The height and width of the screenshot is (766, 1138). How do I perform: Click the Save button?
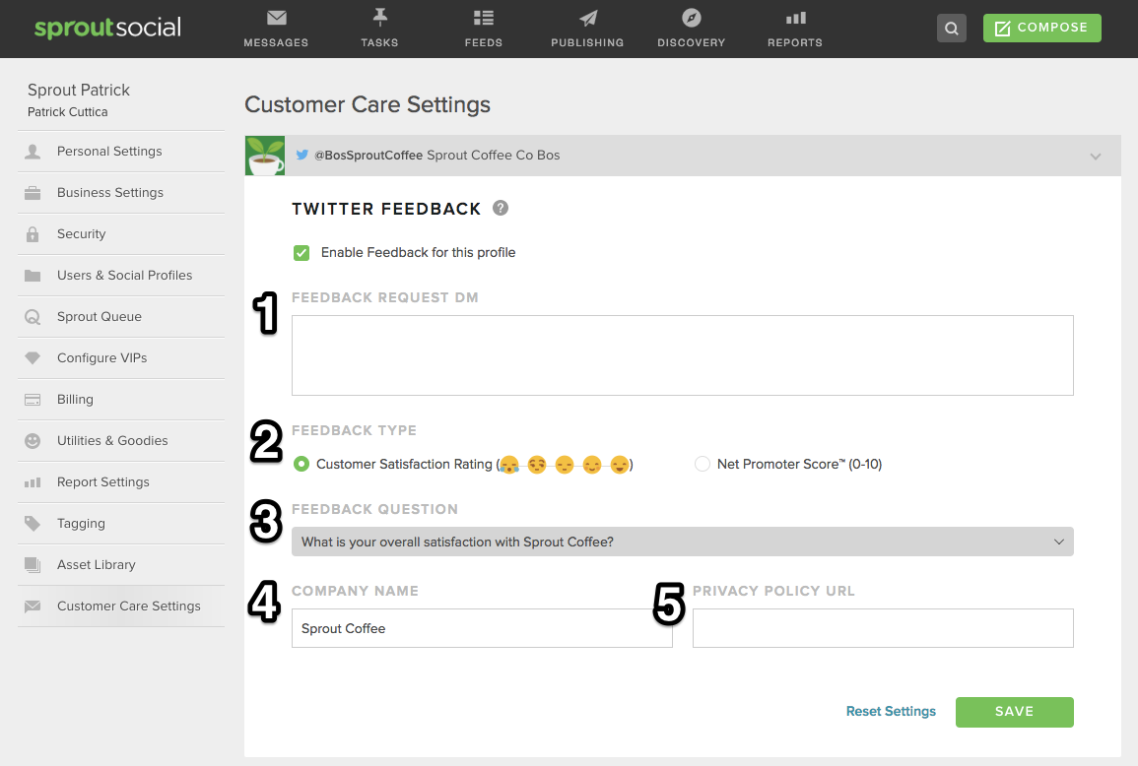pos(1015,712)
